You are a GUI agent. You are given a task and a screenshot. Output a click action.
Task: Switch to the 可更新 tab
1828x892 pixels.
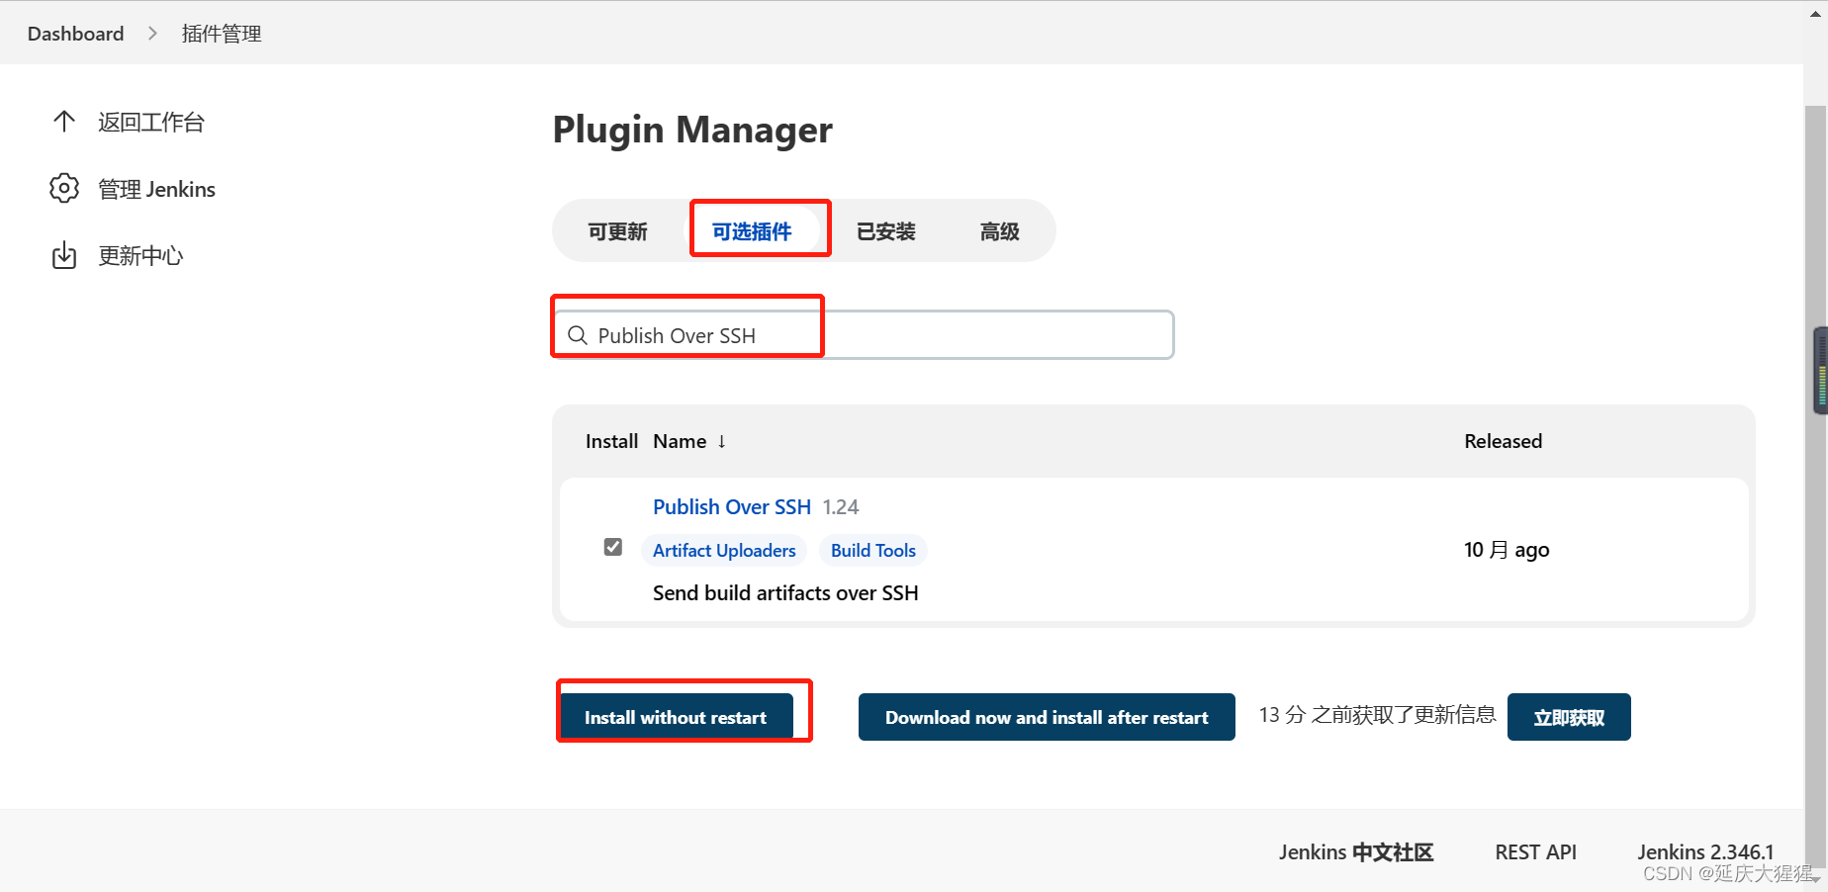[x=618, y=231]
